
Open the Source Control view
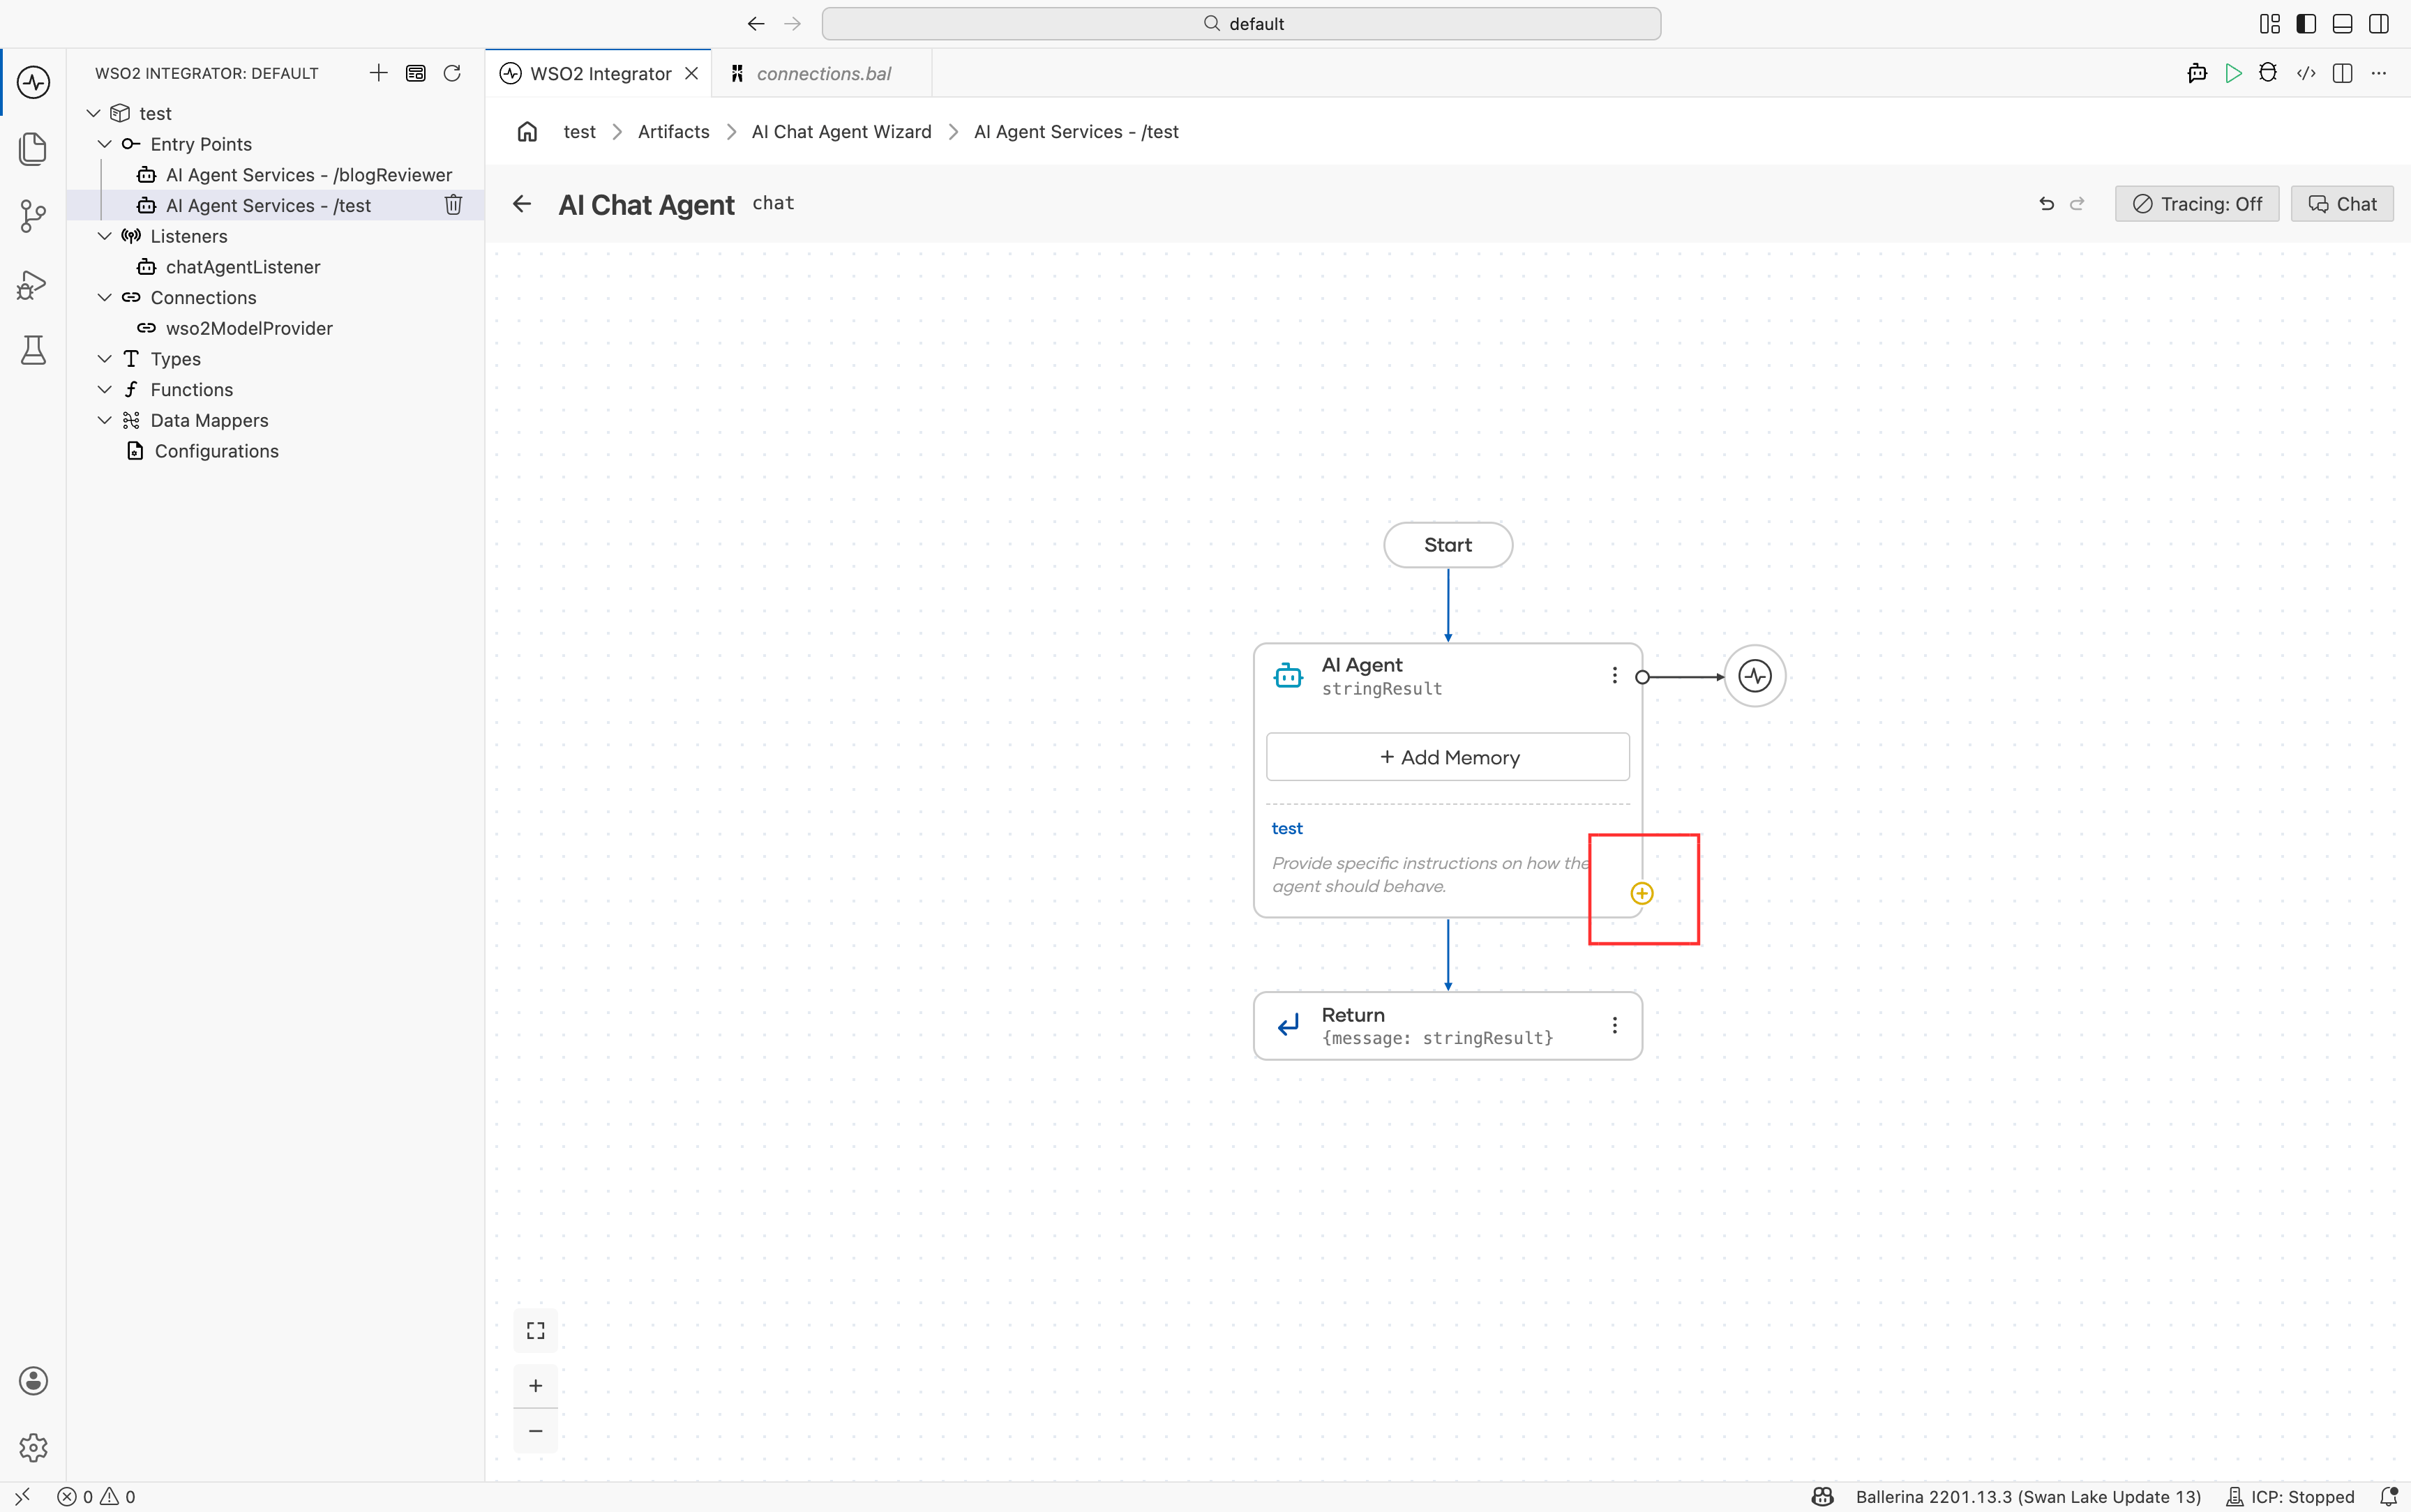coord(33,216)
